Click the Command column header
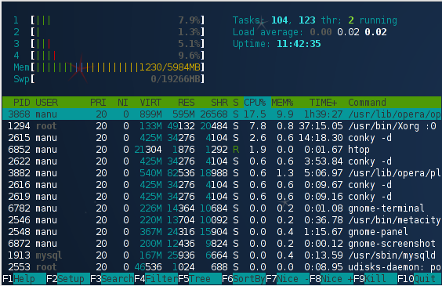 click(367, 103)
